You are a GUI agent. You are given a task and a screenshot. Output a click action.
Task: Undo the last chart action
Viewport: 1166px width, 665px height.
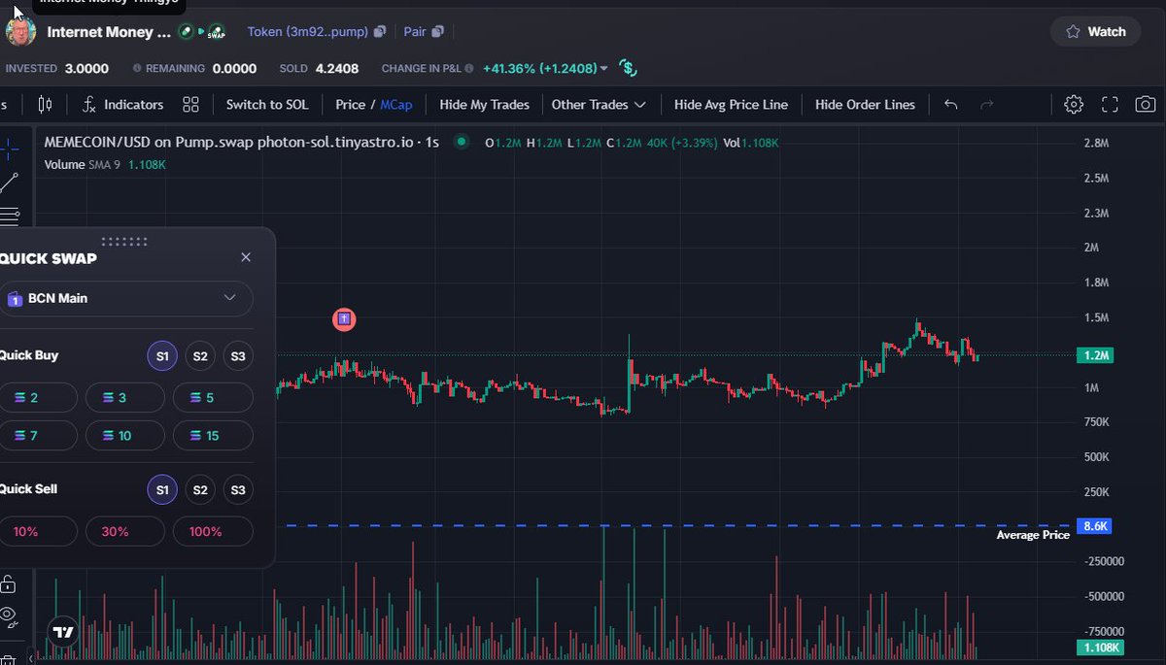(x=951, y=104)
